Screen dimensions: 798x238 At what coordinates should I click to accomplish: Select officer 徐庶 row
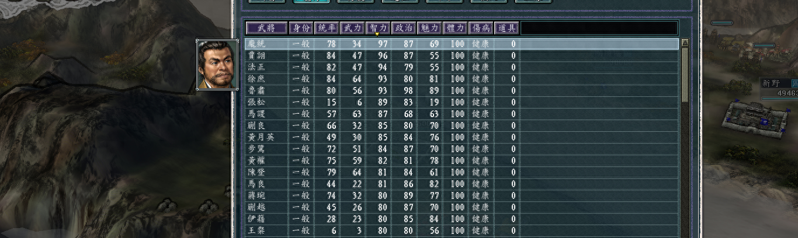(x=462, y=79)
